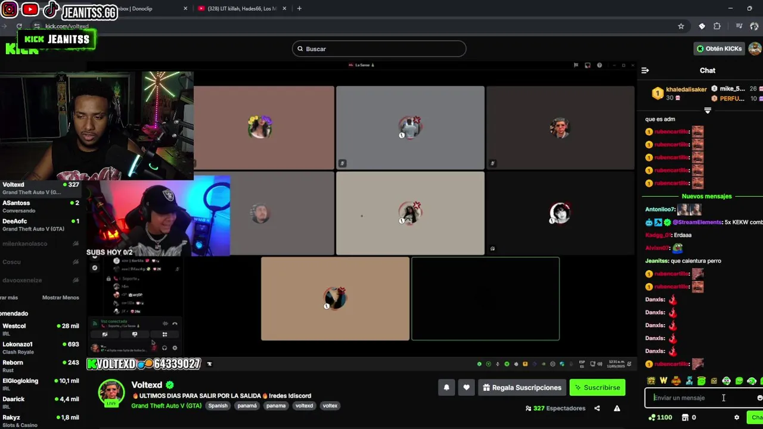Open the Voltexd streamer avatar with the LIVE badge

pyautogui.click(x=111, y=393)
